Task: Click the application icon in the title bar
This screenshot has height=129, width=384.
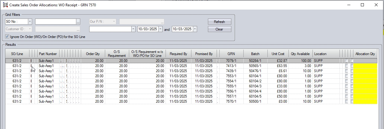Action: [5, 5]
